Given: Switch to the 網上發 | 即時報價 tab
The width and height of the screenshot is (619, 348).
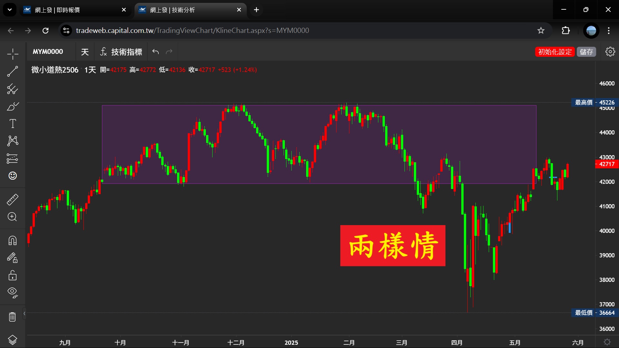Looking at the screenshot, I should point(74,10).
